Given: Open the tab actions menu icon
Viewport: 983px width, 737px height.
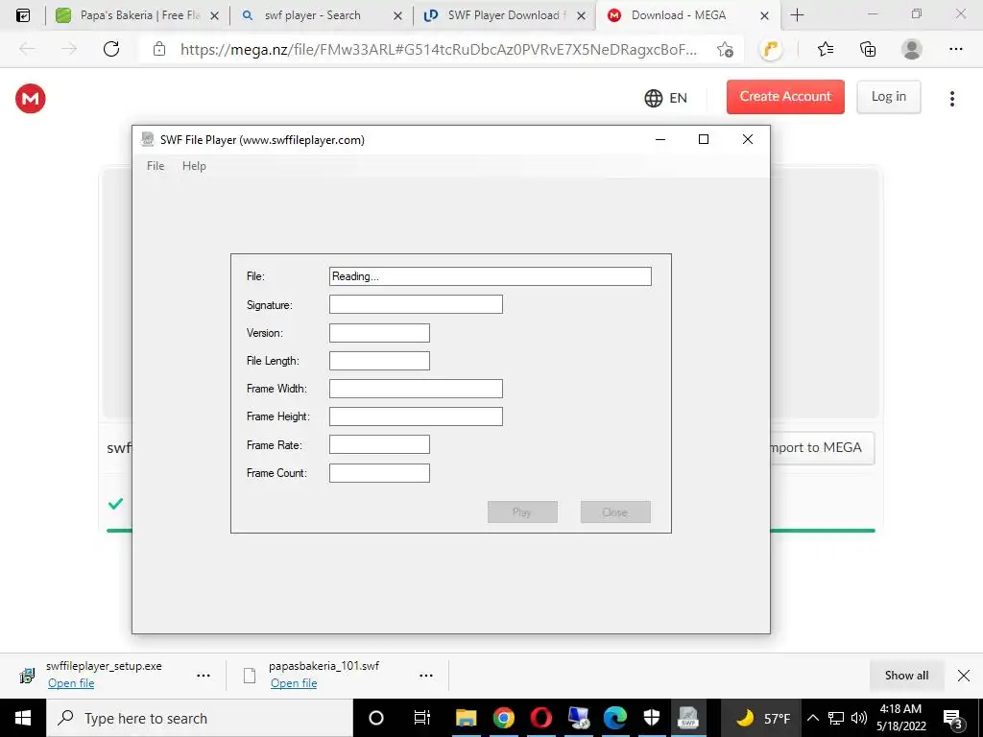Looking at the screenshot, I should click(x=23, y=15).
